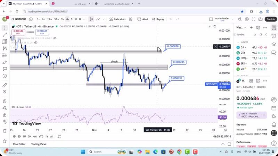Open chart settings gear icon
This screenshot has width=278, height=156.
point(247,19)
